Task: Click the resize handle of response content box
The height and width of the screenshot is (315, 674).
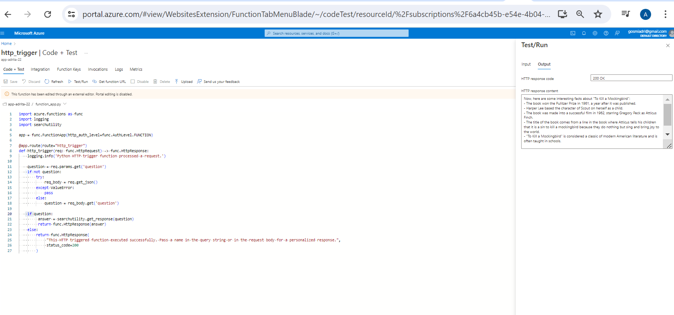Action: (669, 146)
